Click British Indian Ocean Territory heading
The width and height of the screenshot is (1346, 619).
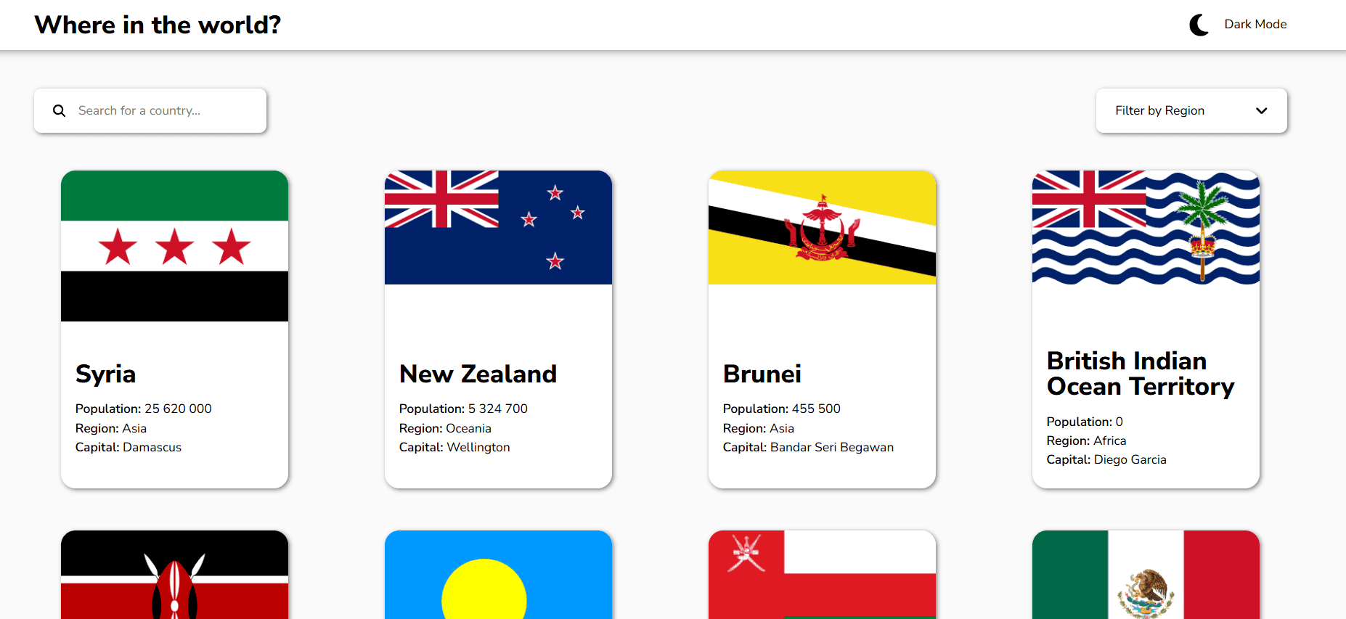coord(1141,374)
